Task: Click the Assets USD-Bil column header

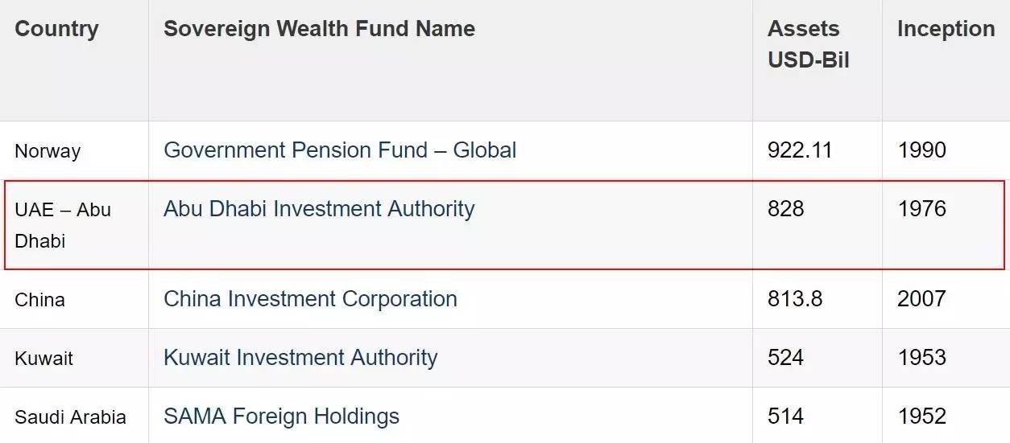Action: tap(808, 44)
